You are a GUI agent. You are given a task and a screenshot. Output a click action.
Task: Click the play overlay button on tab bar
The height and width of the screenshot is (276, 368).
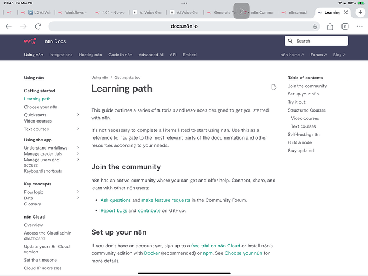coord(241,11)
